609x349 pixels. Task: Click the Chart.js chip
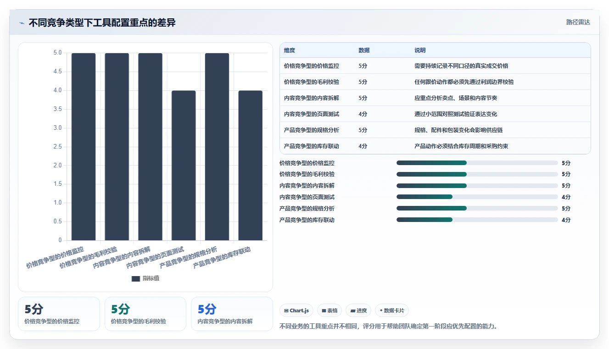[x=296, y=310]
